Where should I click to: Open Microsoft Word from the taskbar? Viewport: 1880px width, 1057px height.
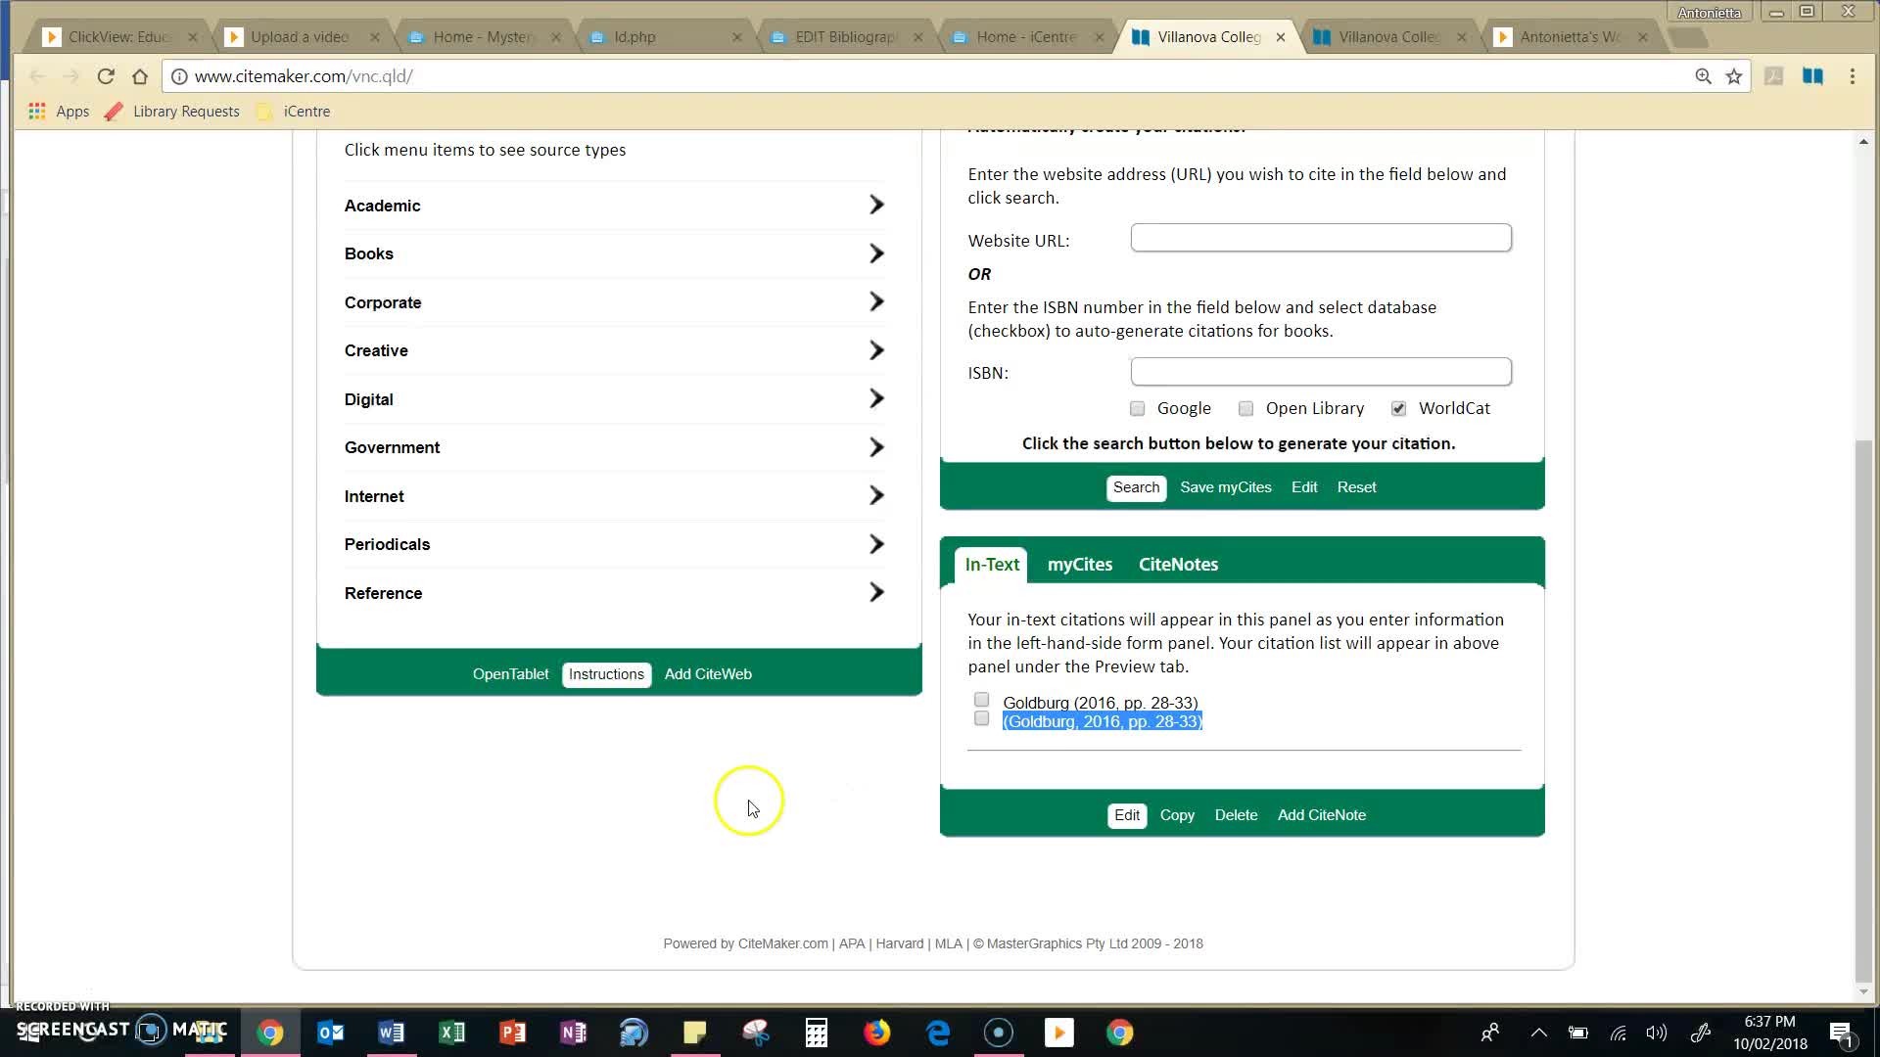[391, 1032]
